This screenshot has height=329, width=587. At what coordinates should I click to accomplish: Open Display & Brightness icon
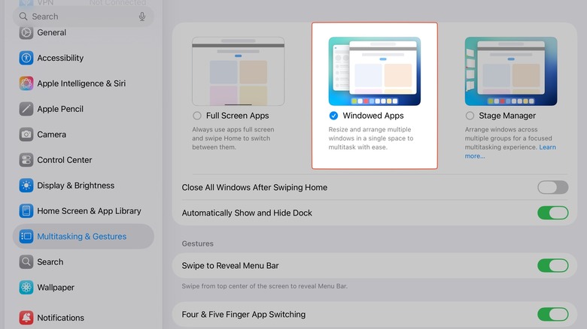click(26, 186)
